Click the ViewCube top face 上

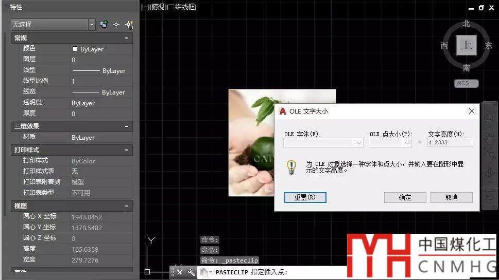tap(467, 45)
